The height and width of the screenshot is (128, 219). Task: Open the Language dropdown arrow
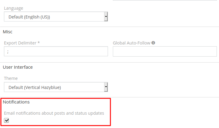106,17
